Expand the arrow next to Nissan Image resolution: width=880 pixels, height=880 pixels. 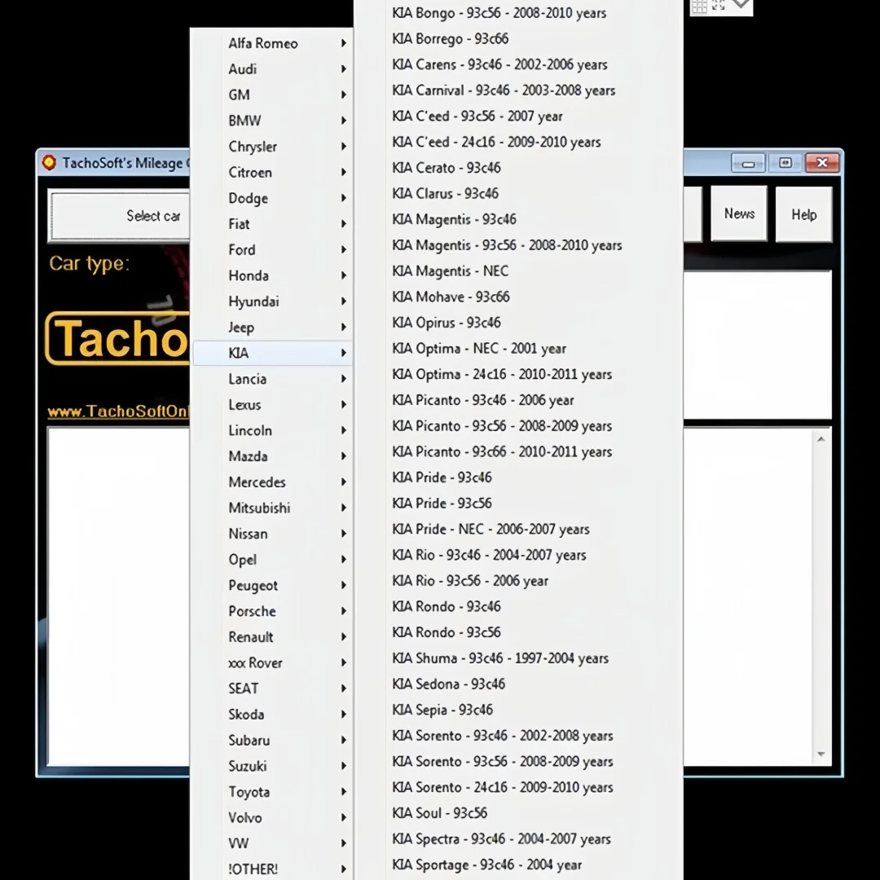pos(344,534)
